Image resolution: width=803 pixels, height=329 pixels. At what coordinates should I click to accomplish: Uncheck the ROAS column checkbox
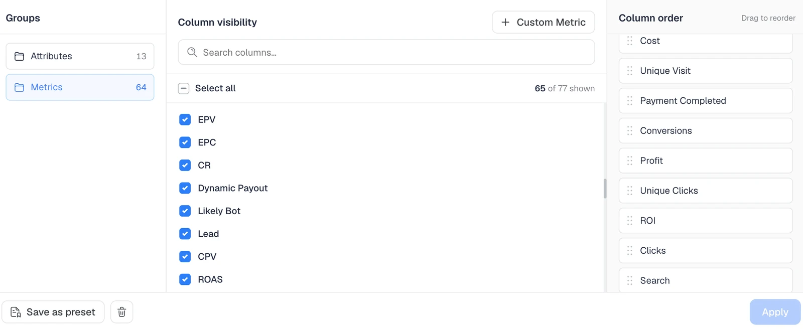pyautogui.click(x=185, y=279)
